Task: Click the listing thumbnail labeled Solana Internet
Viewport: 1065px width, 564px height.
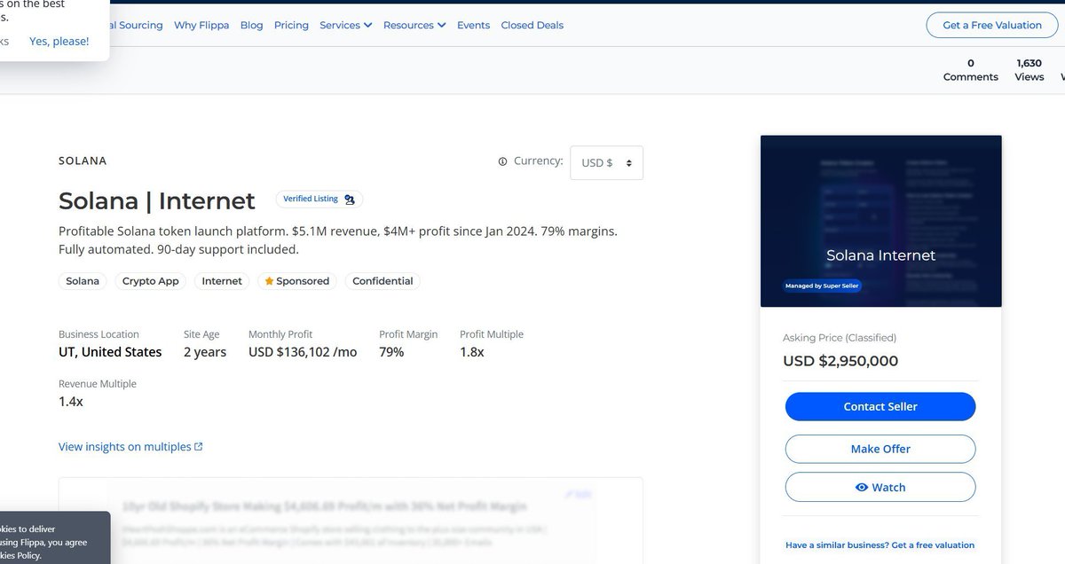Action: point(880,220)
